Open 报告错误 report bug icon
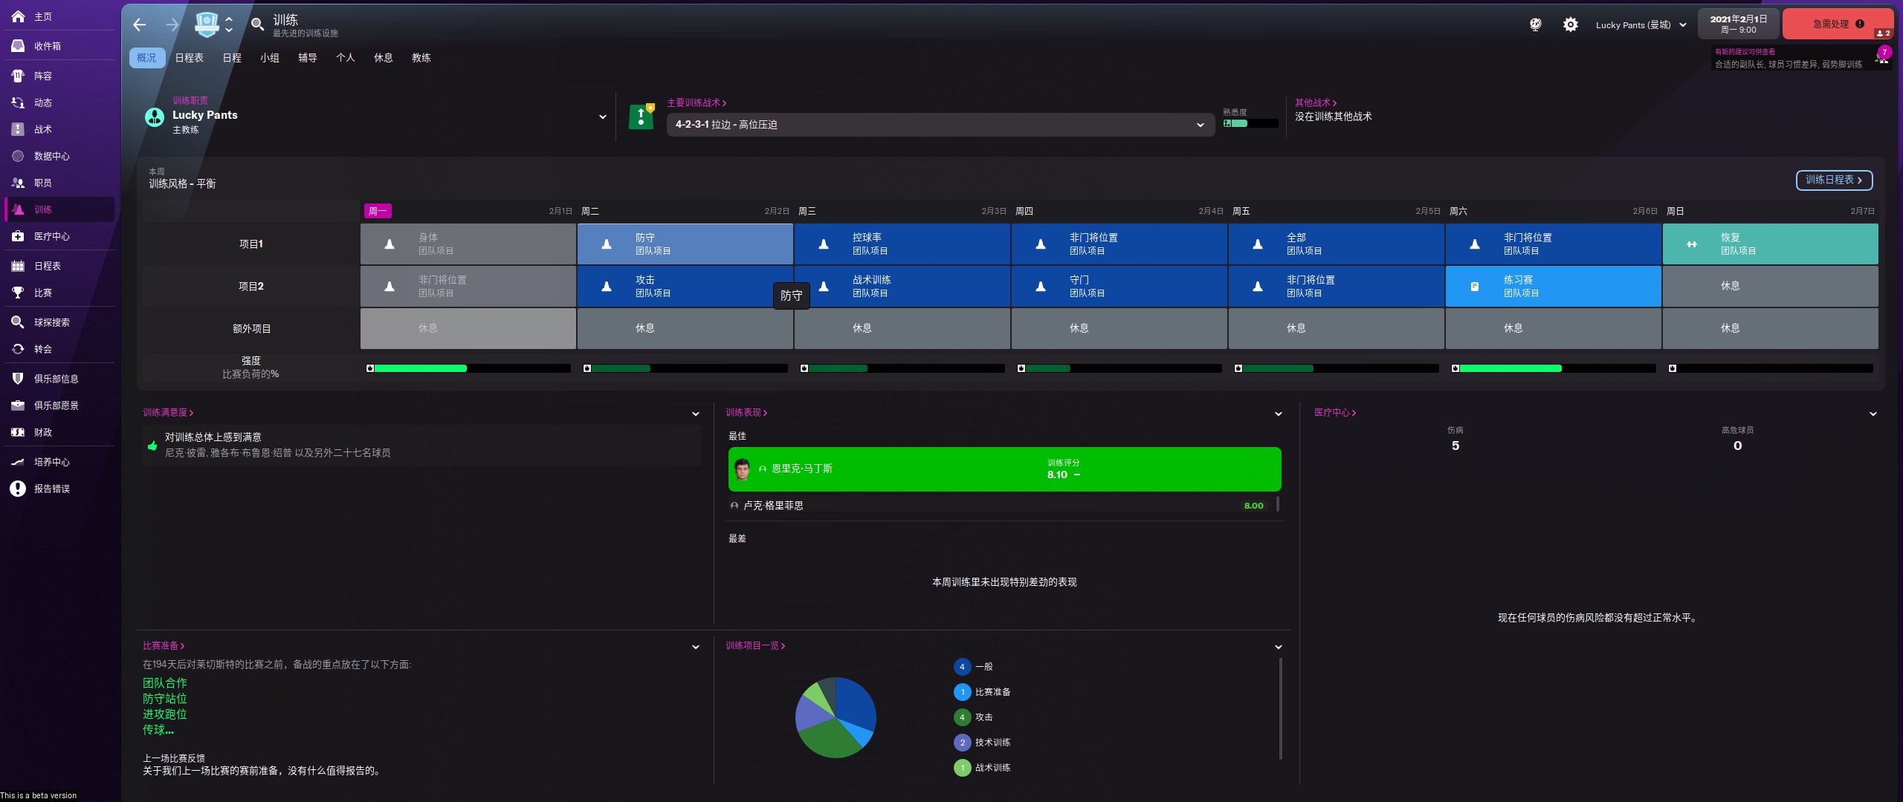1903x802 pixels. [18, 489]
